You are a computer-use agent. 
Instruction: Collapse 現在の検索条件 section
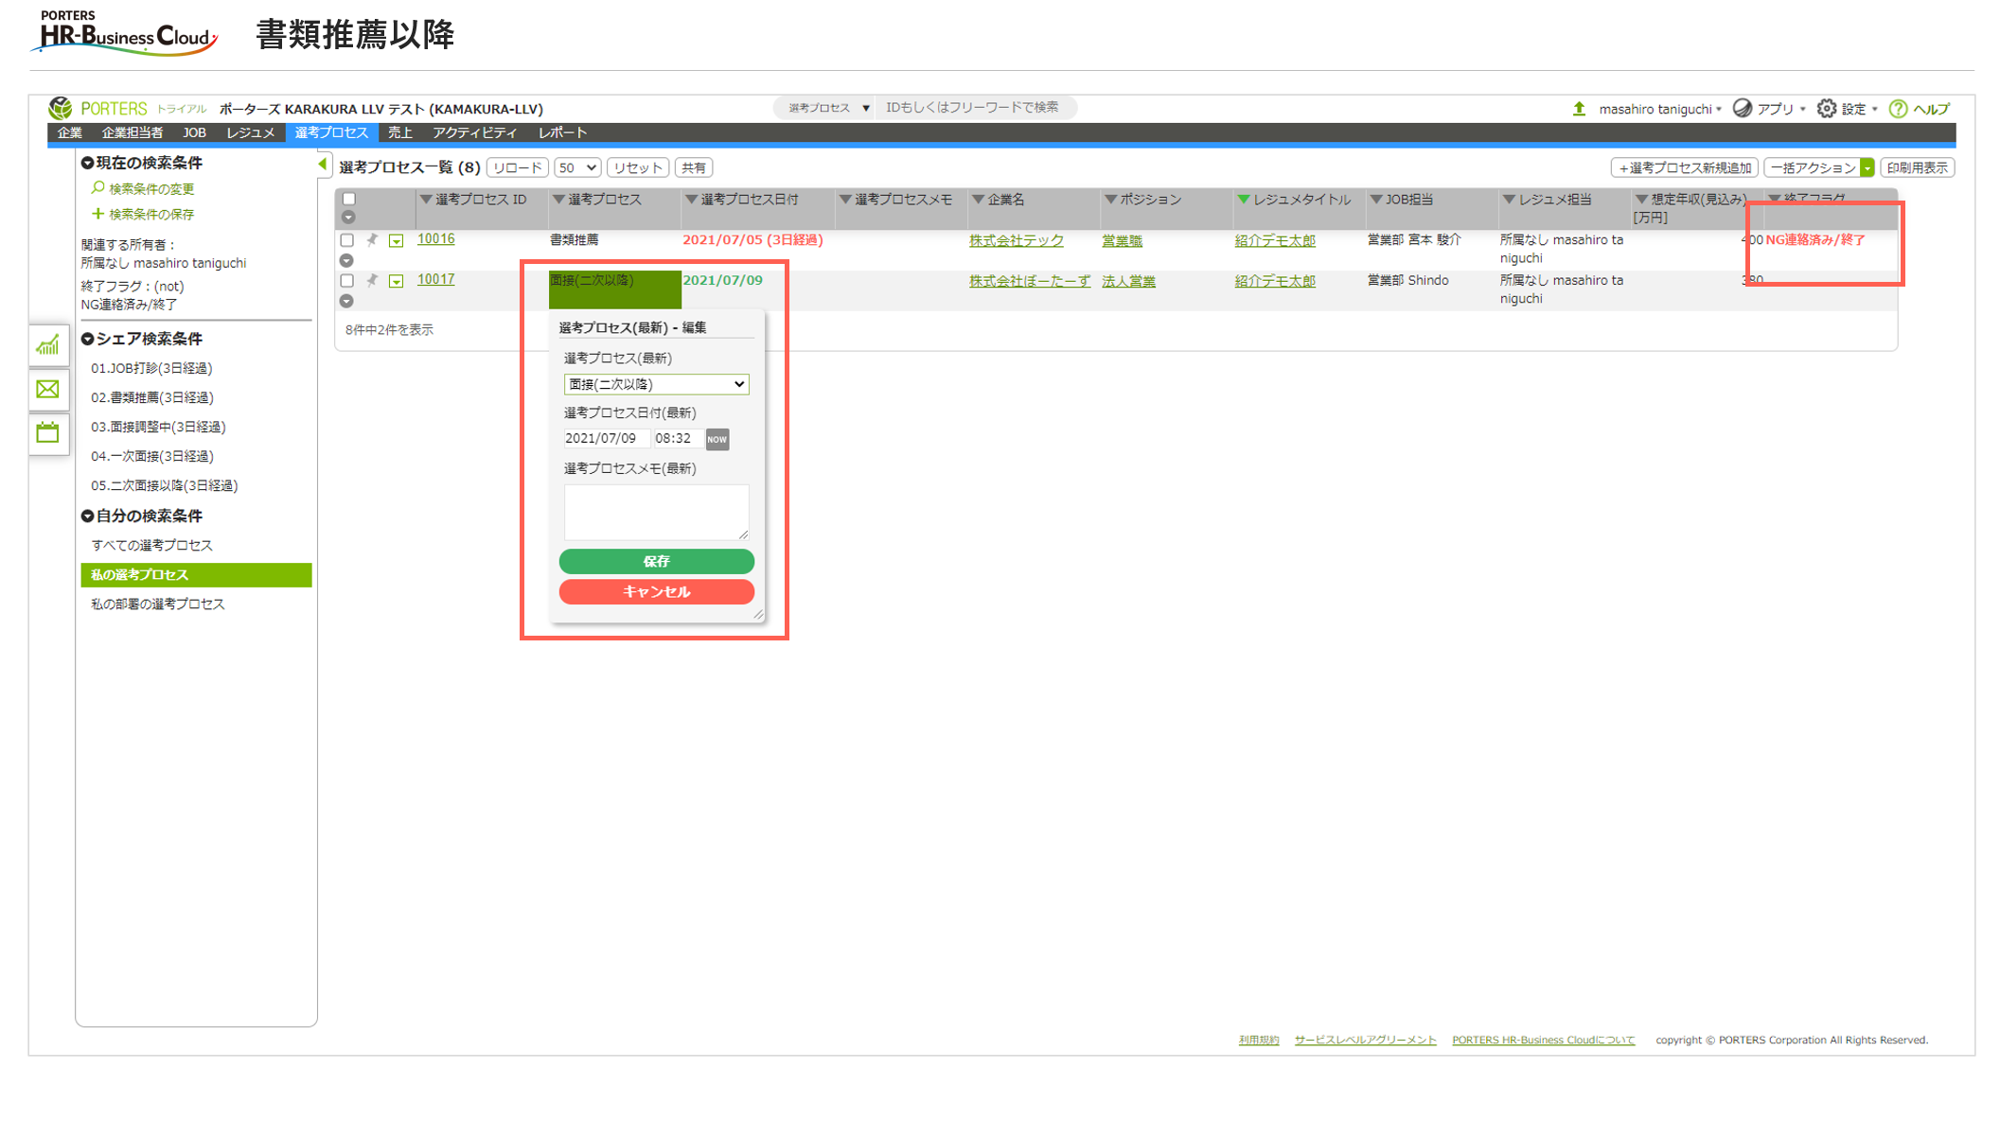[x=87, y=163]
